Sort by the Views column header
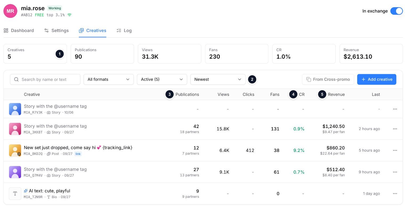The image size is (407, 209). pos(223,94)
